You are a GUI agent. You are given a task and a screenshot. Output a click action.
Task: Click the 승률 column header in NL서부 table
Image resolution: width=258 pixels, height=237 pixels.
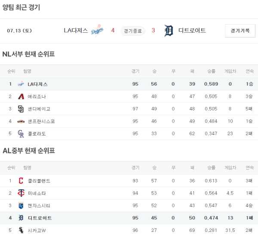[211, 71]
